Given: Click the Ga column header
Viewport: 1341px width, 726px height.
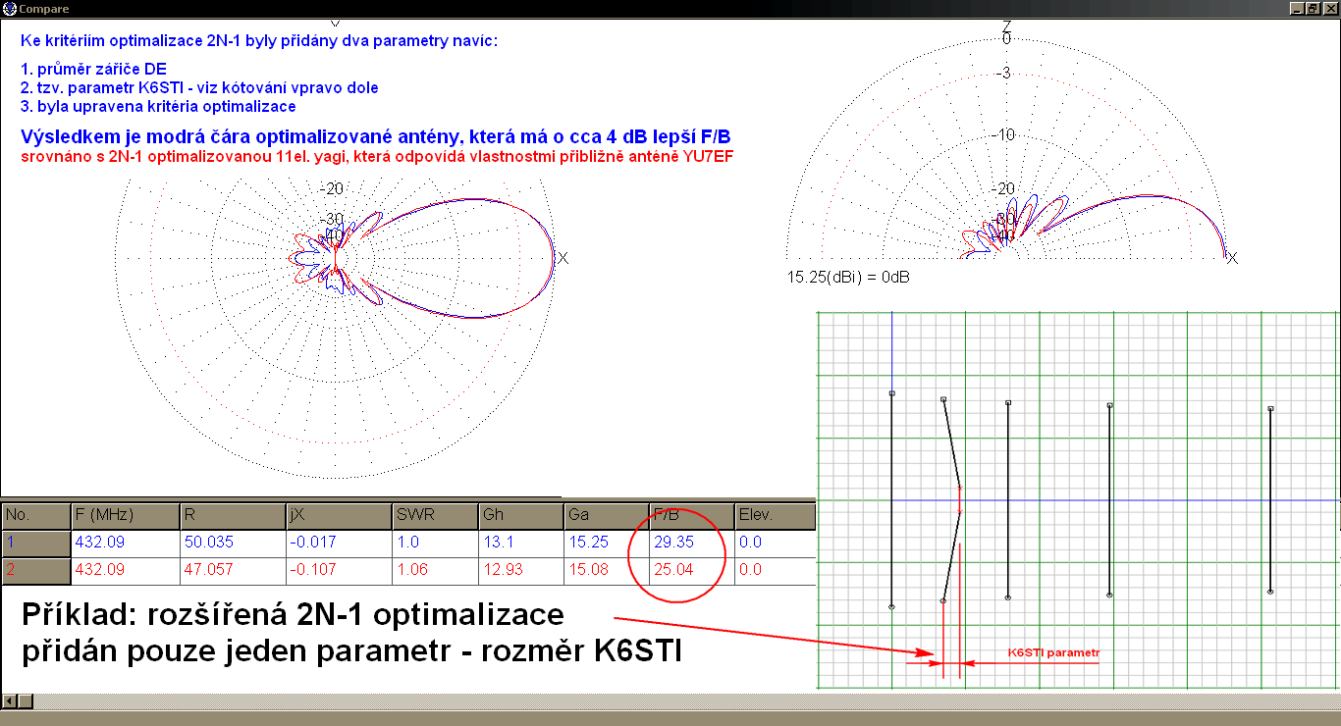Looking at the screenshot, I should 605,515.
